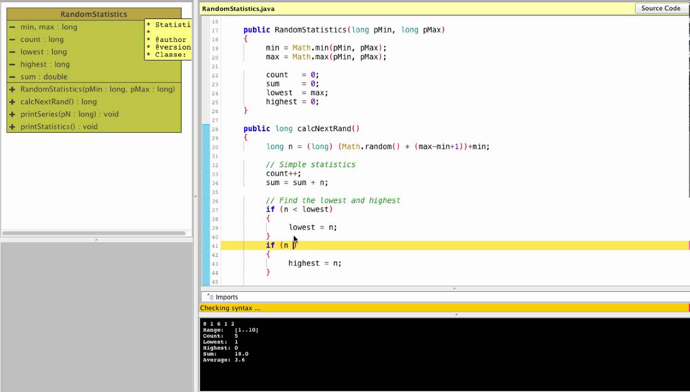Screen dimensions: 690x392
Task: Click the plus icon beside RandomStatistics constructor
Action: click(x=12, y=89)
